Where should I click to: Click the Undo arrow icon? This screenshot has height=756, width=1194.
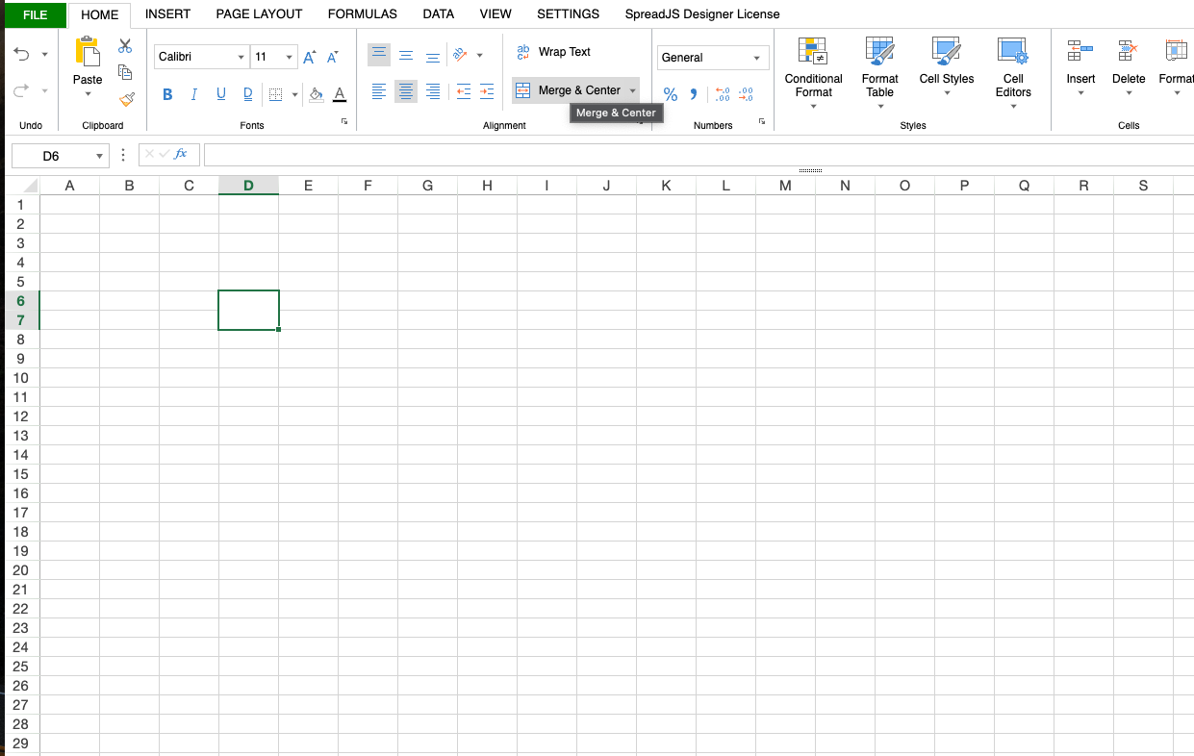tap(22, 55)
